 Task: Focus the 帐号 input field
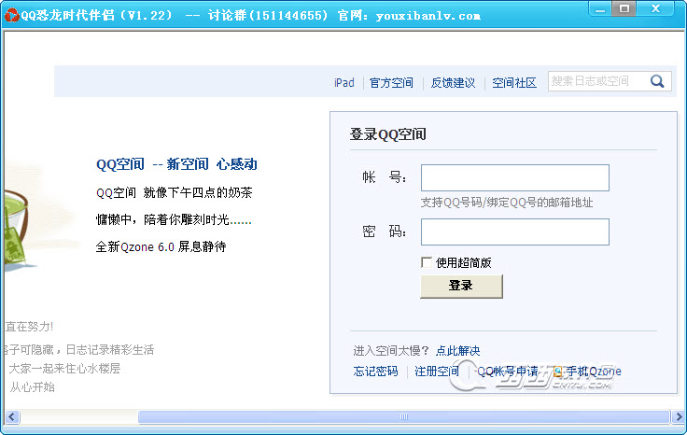(515, 177)
